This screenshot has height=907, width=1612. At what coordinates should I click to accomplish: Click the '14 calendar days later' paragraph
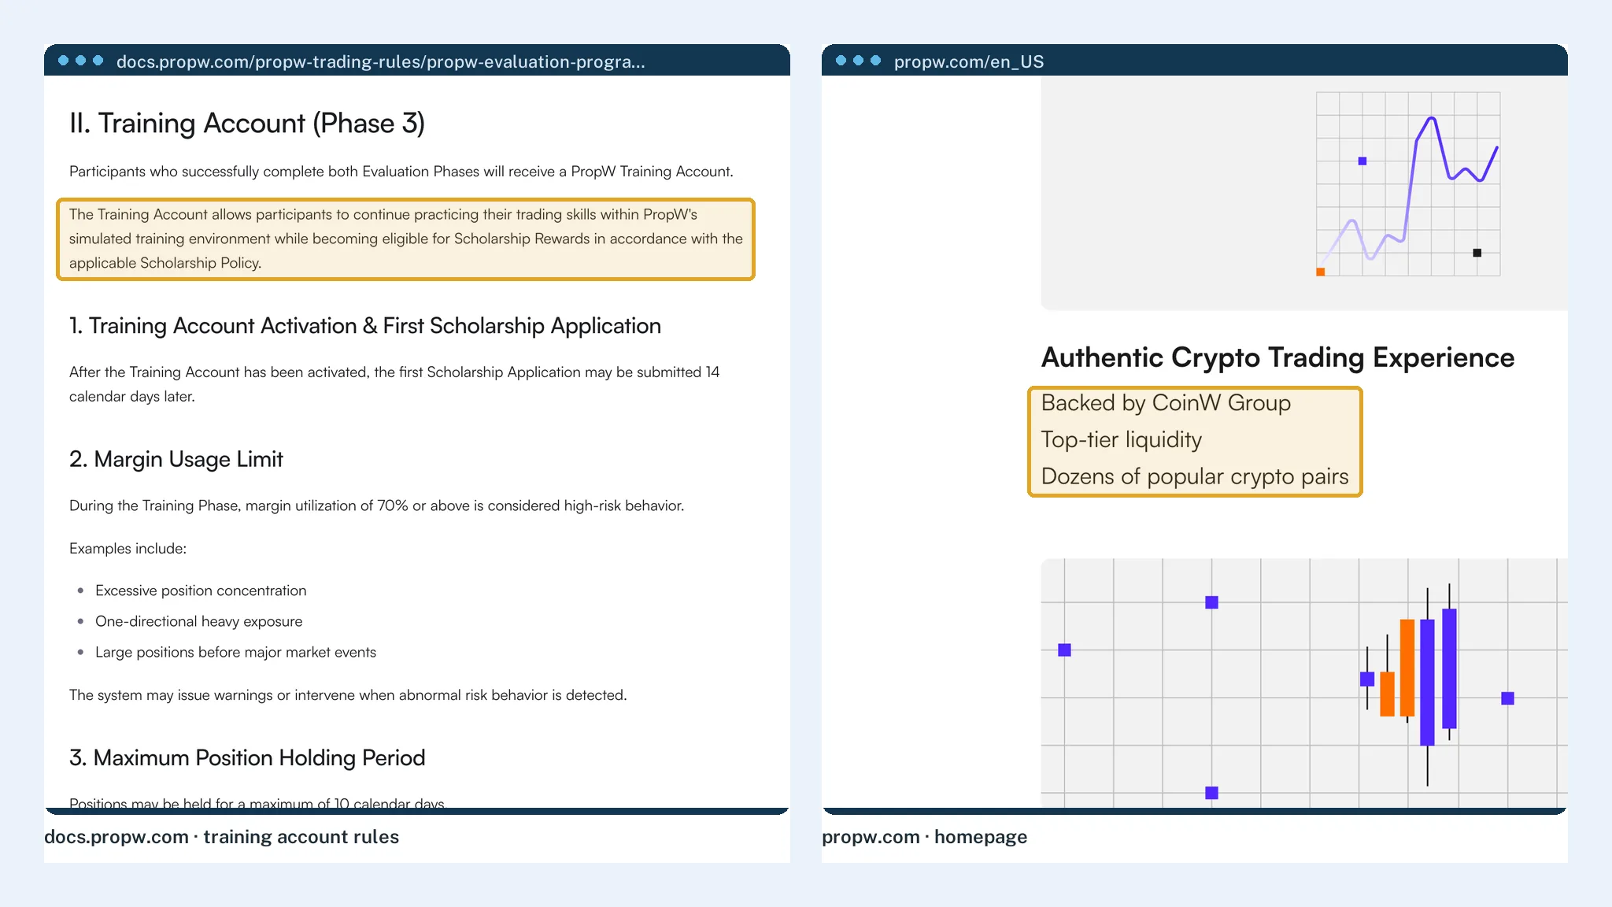[394, 384]
